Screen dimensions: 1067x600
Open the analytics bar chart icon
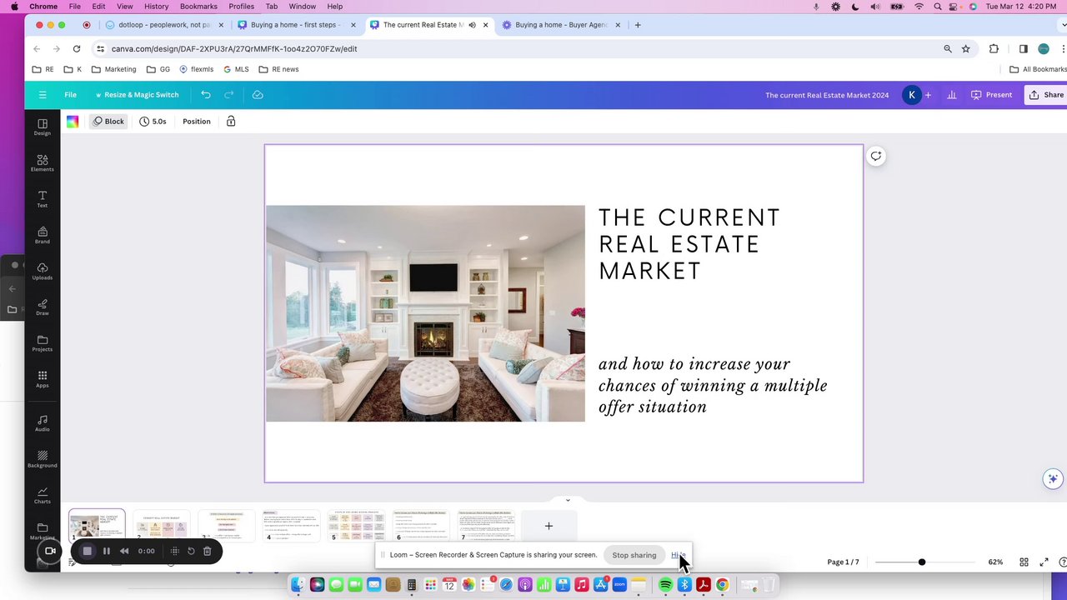951,95
